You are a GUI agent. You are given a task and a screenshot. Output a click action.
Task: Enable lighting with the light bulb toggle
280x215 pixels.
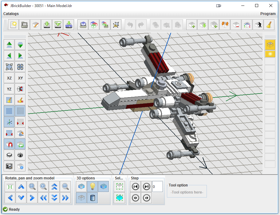point(92,186)
